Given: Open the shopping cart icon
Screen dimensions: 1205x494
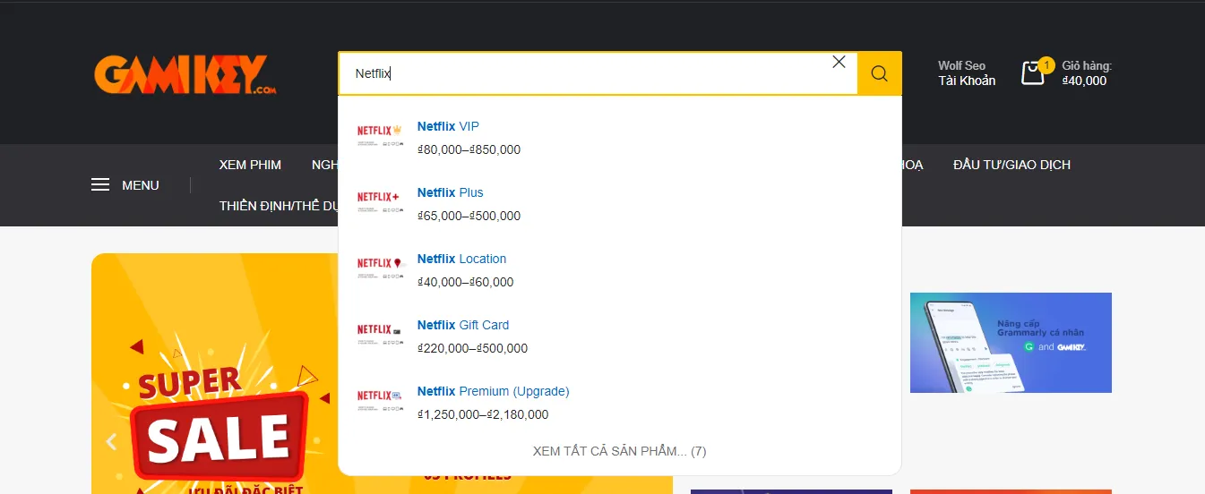Looking at the screenshot, I should pyautogui.click(x=1033, y=73).
